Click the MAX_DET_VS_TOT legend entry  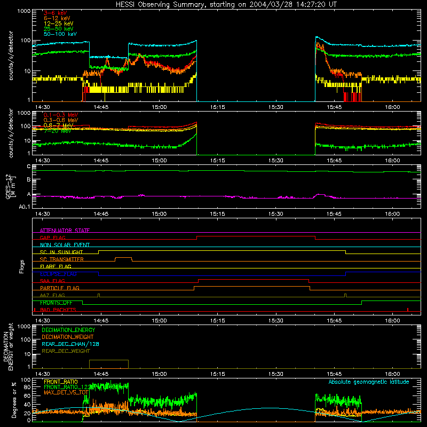pos(66,392)
